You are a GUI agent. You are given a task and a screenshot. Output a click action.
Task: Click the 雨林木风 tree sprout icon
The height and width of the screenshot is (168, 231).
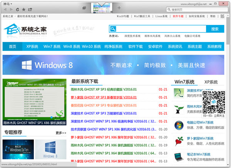tap(179, 109)
